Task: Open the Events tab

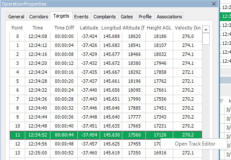Action: point(81,17)
